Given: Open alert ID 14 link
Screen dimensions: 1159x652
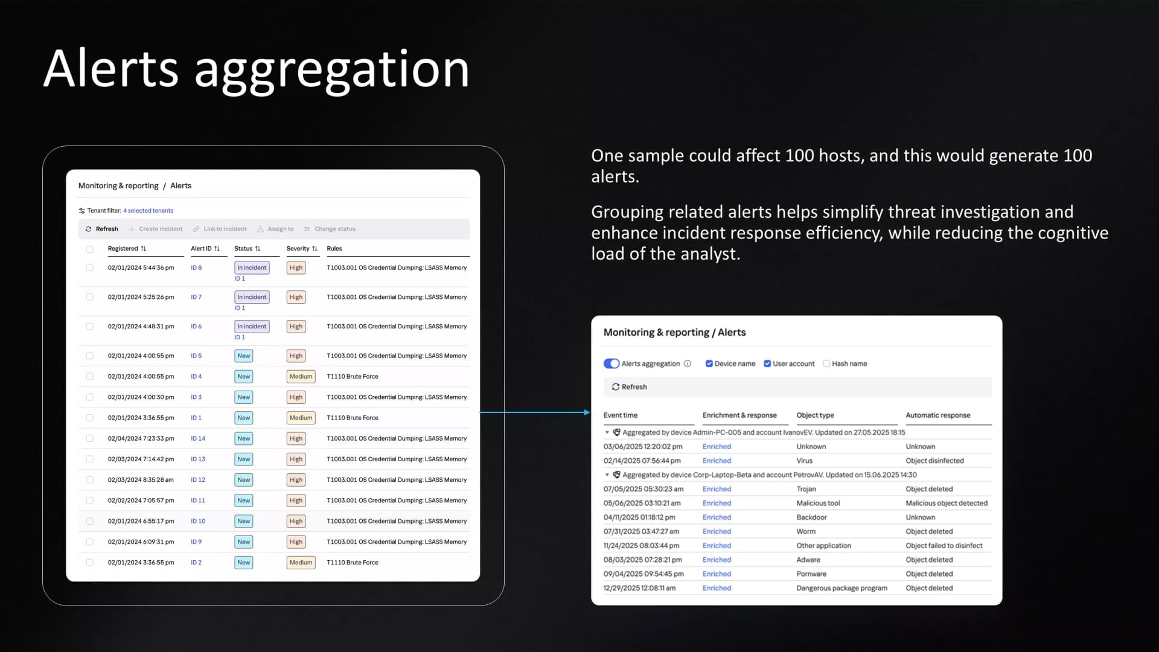Looking at the screenshot, I should (198, 438).
